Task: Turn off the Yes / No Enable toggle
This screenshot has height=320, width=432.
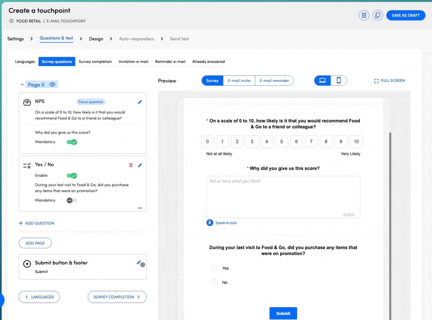Action: pyautogui.click(x=72, y=176)
